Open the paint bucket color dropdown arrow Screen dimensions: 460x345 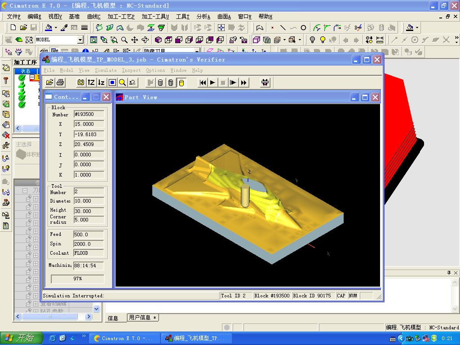[56, 28]
